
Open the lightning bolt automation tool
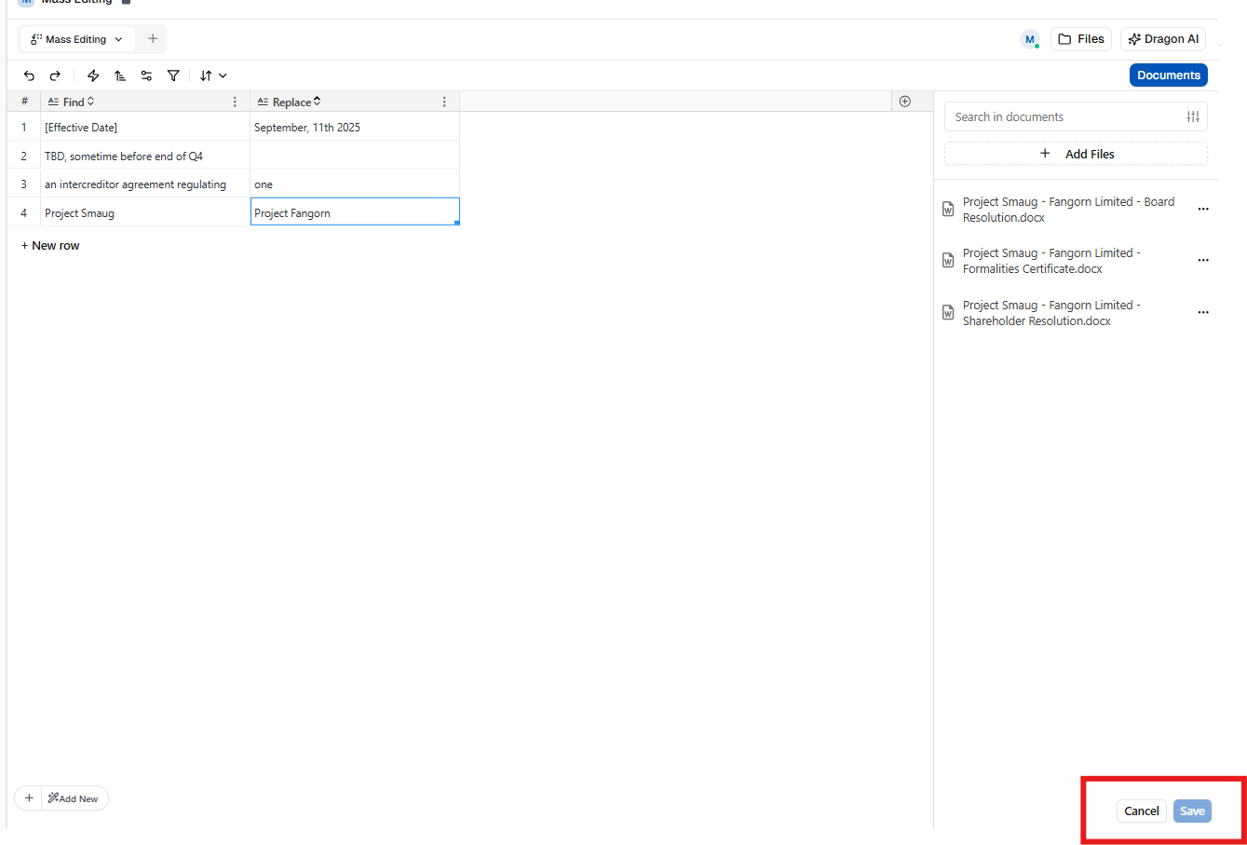[x=93, y=75]
